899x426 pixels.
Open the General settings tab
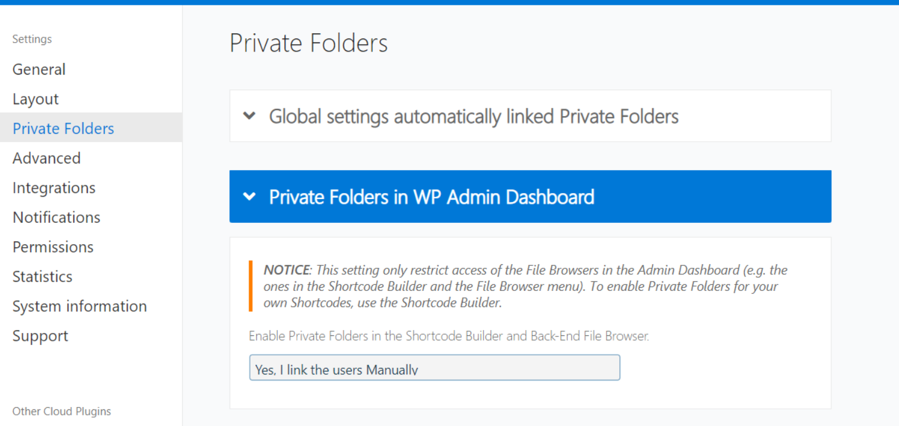[x=39, y=69]
